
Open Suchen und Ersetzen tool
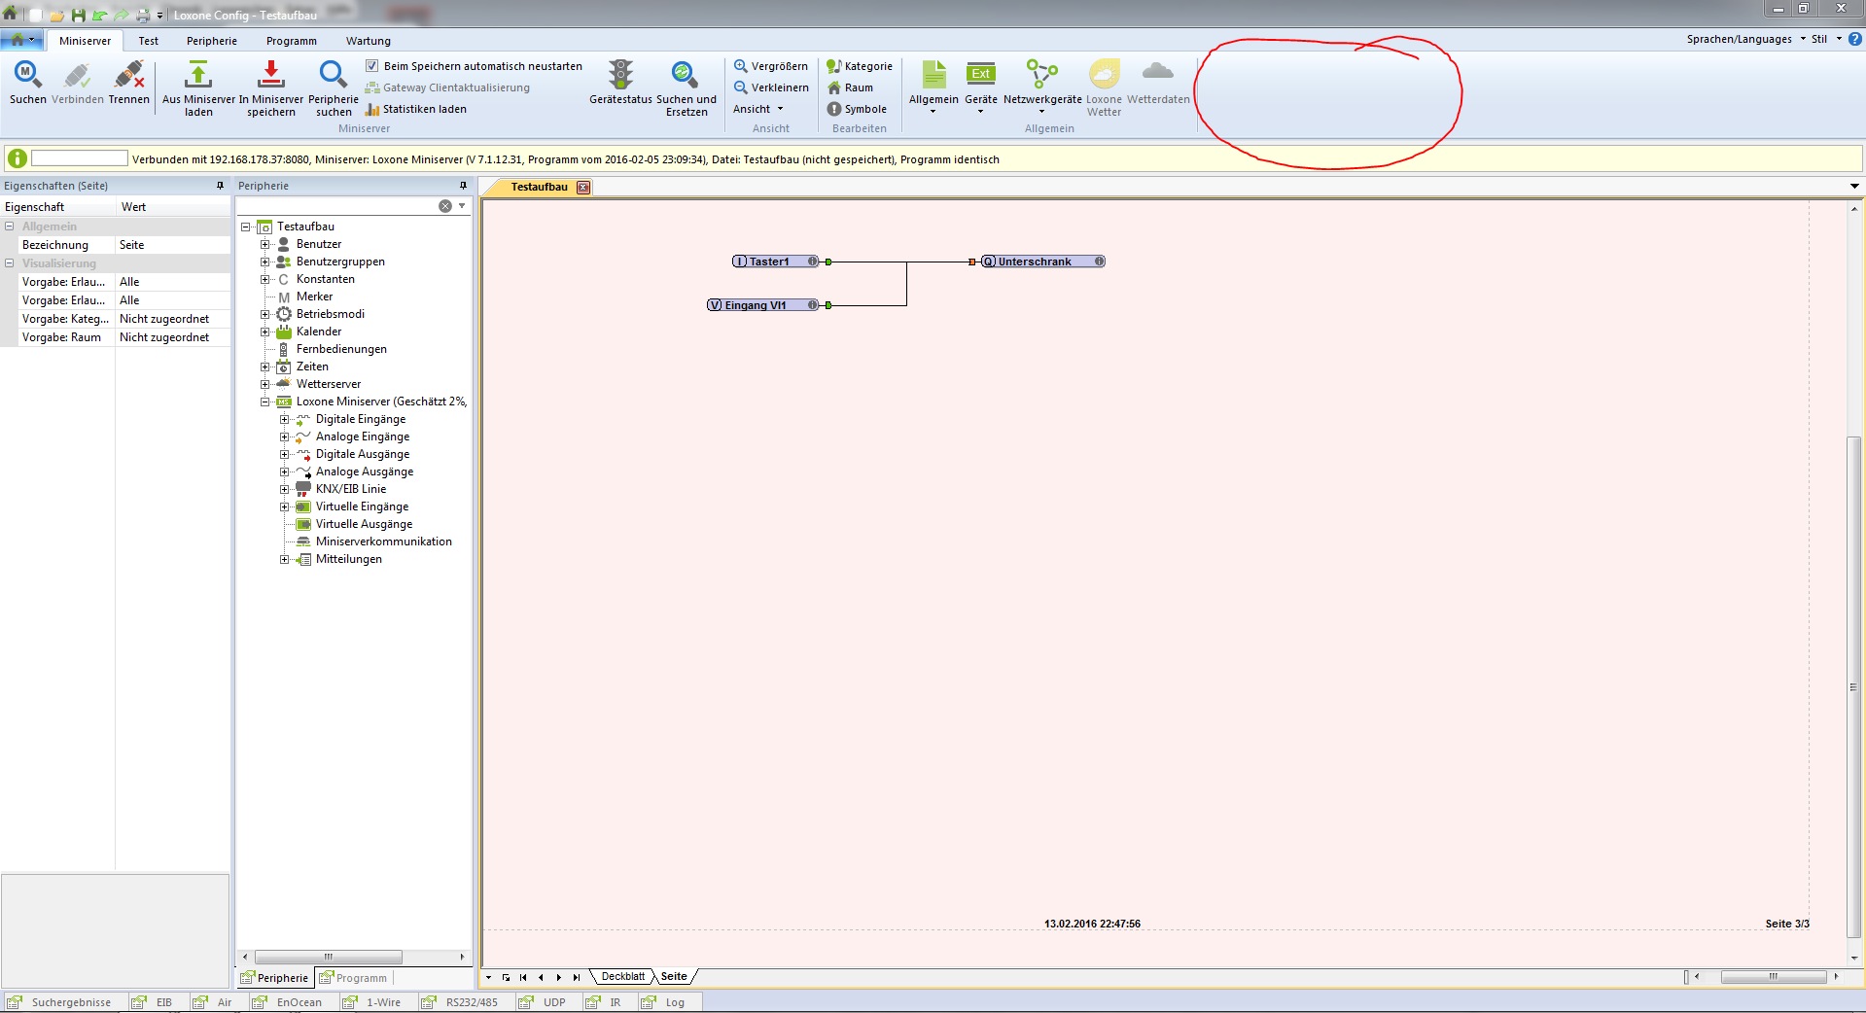tap(685, 76)
